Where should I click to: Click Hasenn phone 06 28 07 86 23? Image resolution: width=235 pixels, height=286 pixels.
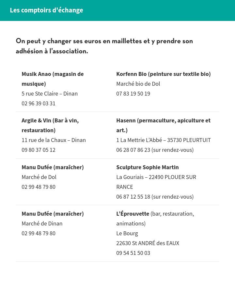click(133, 150)
